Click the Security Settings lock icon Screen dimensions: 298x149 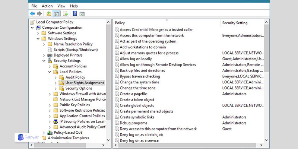(50, 61)
